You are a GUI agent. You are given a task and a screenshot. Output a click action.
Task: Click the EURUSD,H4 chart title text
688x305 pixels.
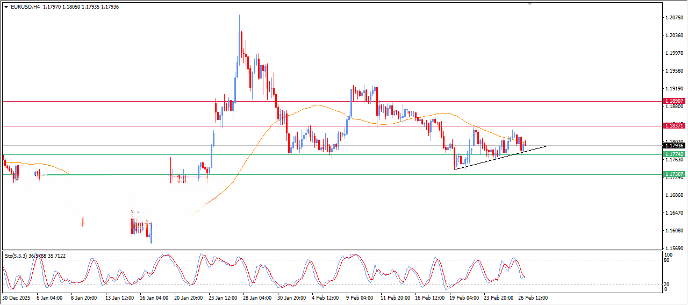25,6
